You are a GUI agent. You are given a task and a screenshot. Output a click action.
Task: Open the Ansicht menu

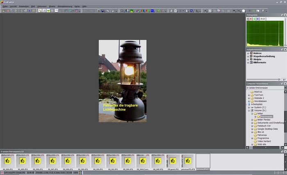(13, 7)
